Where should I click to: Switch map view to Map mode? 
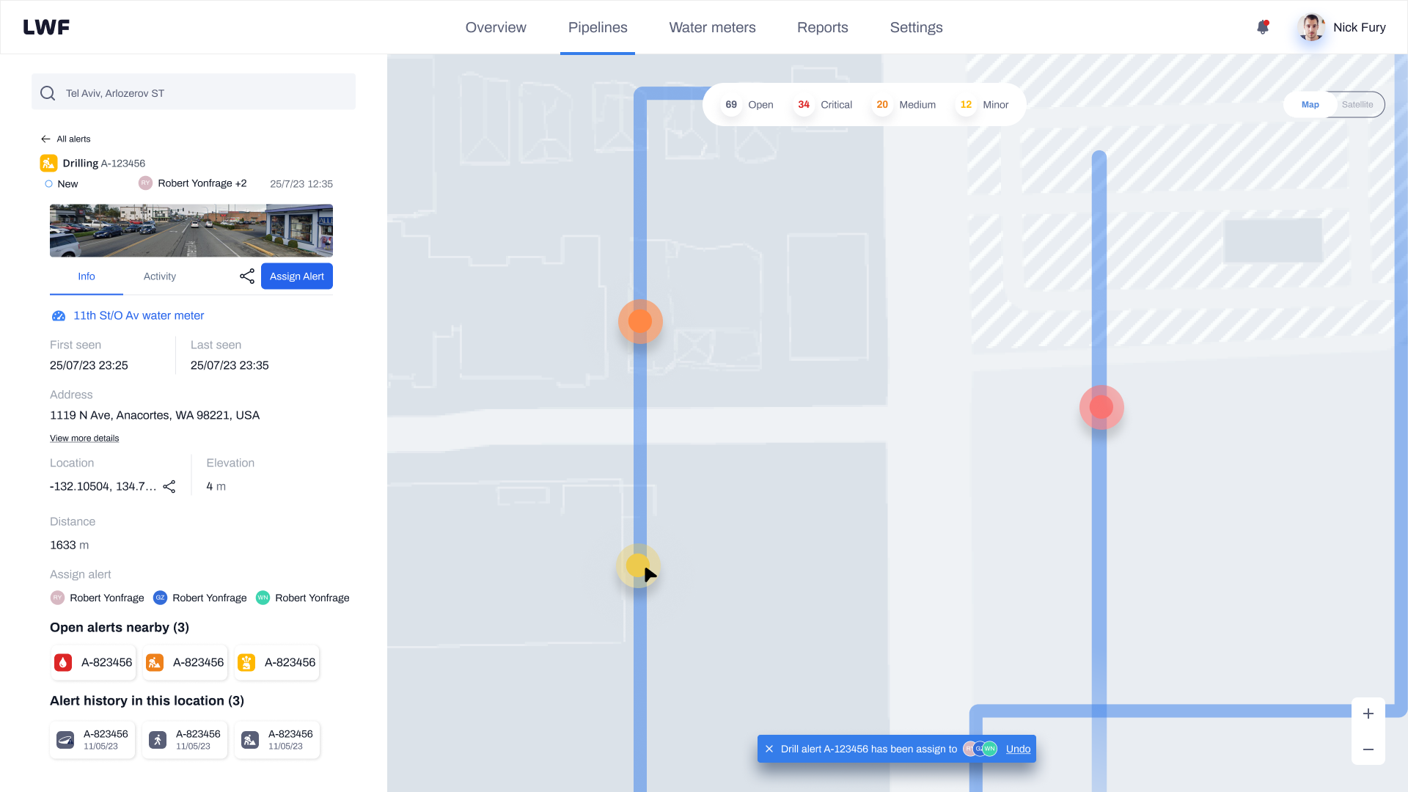(1310, 105)
